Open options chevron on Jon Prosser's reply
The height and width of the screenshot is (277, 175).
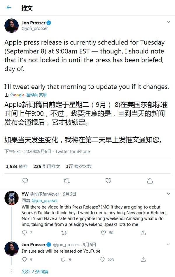tap(168, 244)
